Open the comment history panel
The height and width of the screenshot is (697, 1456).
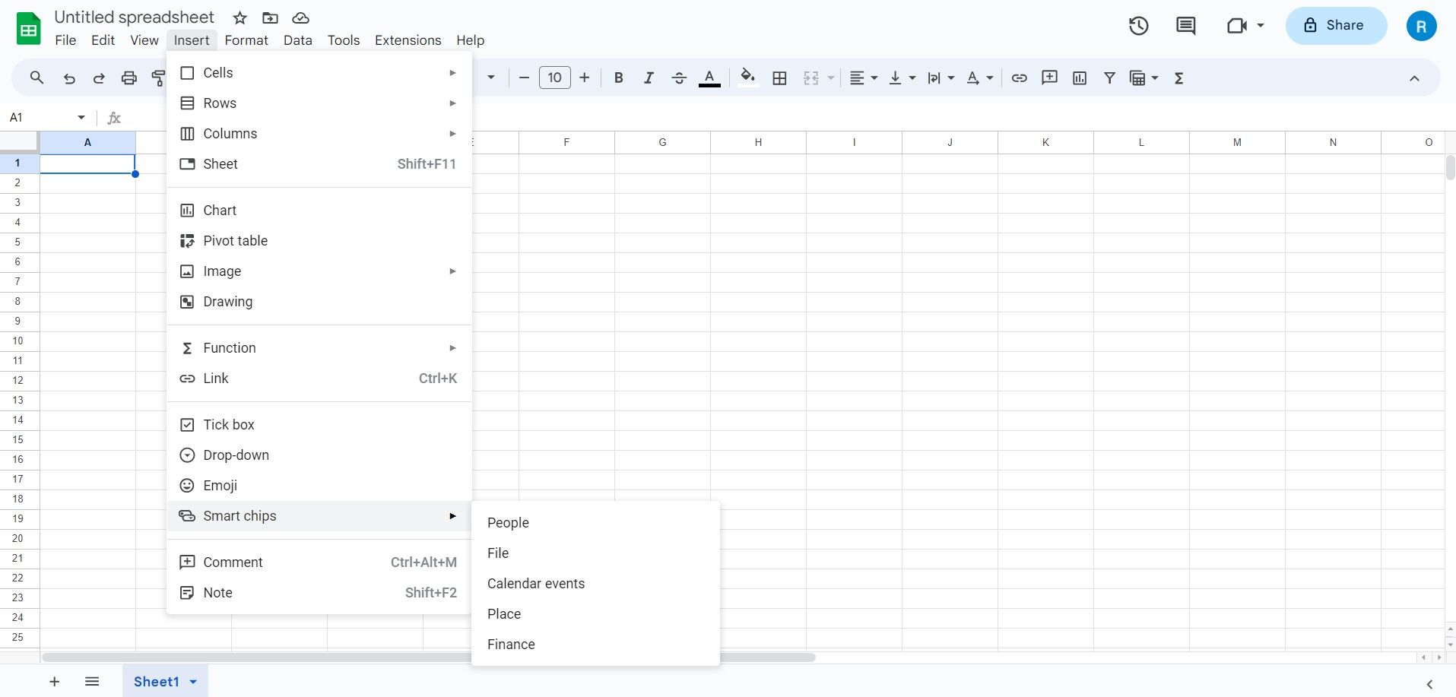click(1185, 25)
